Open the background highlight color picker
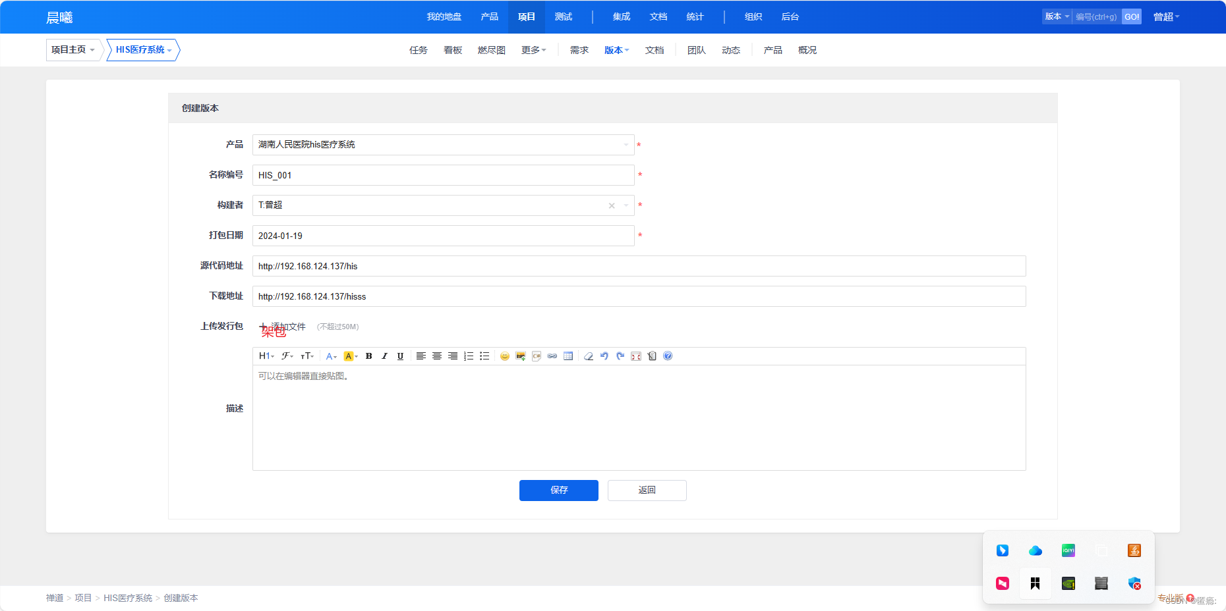 [351, 356]
